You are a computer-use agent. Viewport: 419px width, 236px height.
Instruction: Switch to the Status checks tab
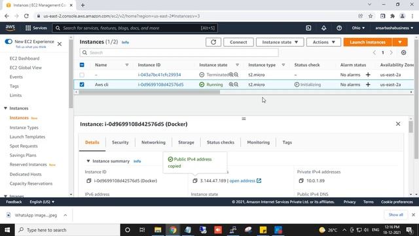point(221,142)
